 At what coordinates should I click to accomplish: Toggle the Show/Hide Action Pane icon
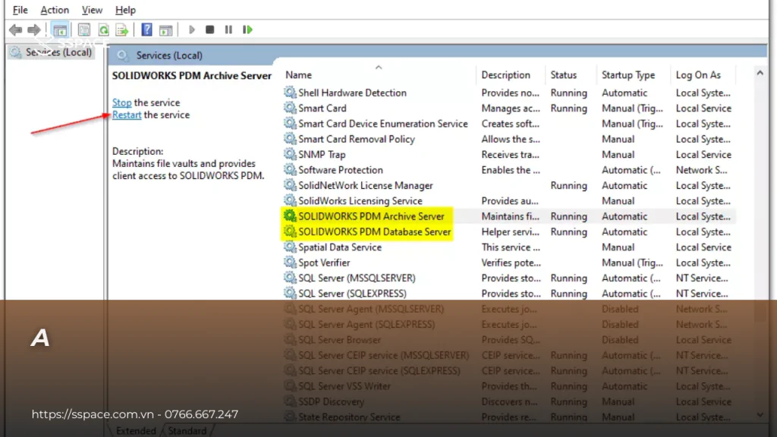coord(165,30)
